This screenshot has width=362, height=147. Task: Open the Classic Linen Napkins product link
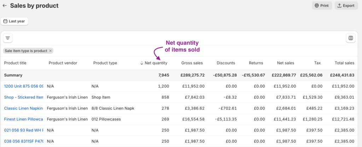click(x=24, y=108)
